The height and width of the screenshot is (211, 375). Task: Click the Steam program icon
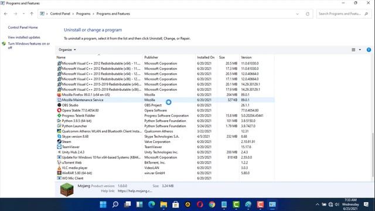(x=59, y=142)
